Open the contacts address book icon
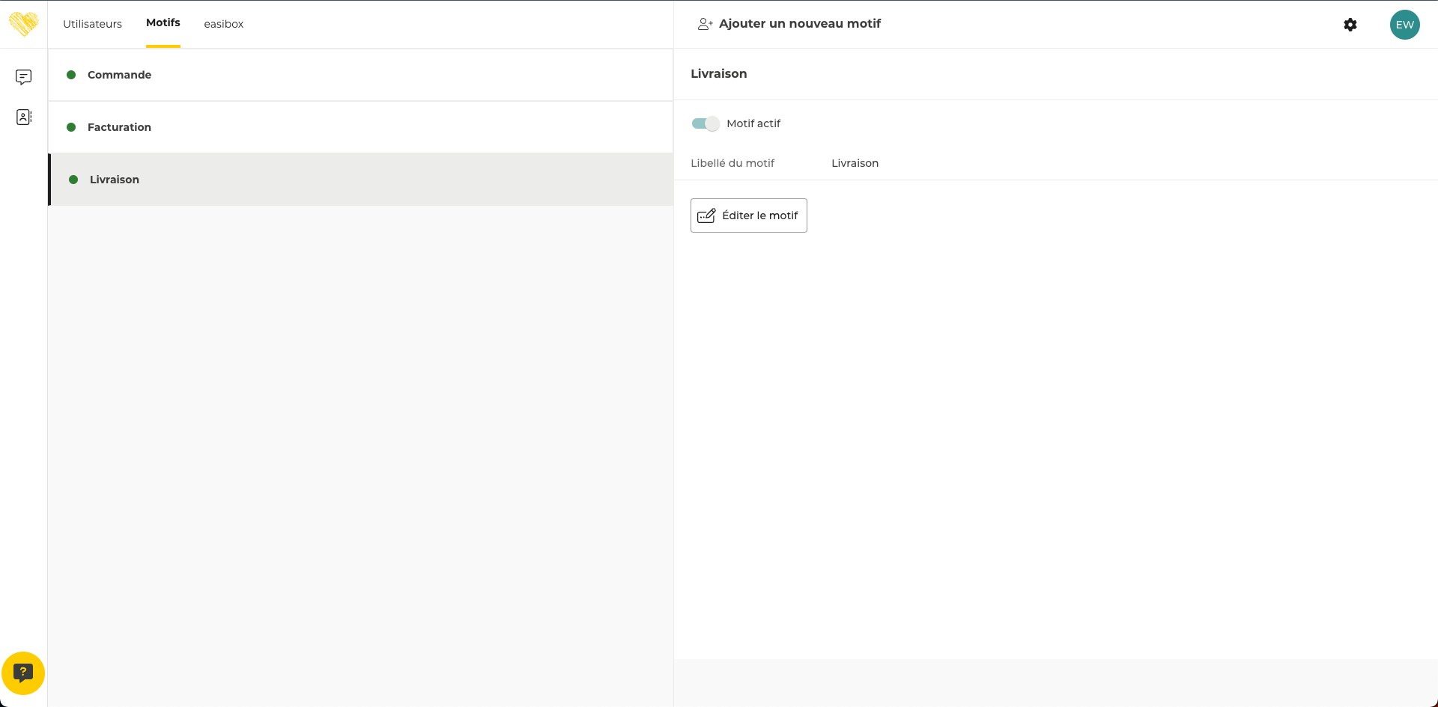This screenshot has width=1438, height=707. pos(23,117)
